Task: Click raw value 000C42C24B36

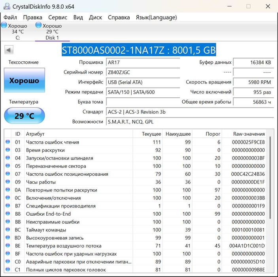Action: (248, 174)
